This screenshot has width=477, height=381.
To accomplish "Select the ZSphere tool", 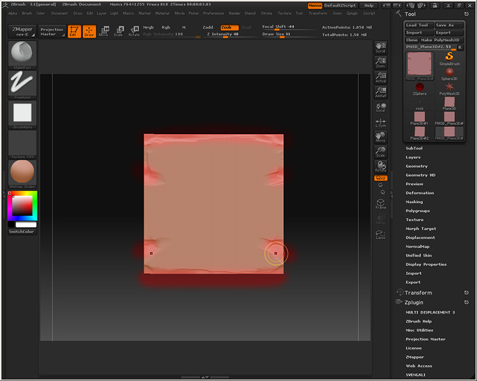I will pyautogui.click(x=420, y=89).
